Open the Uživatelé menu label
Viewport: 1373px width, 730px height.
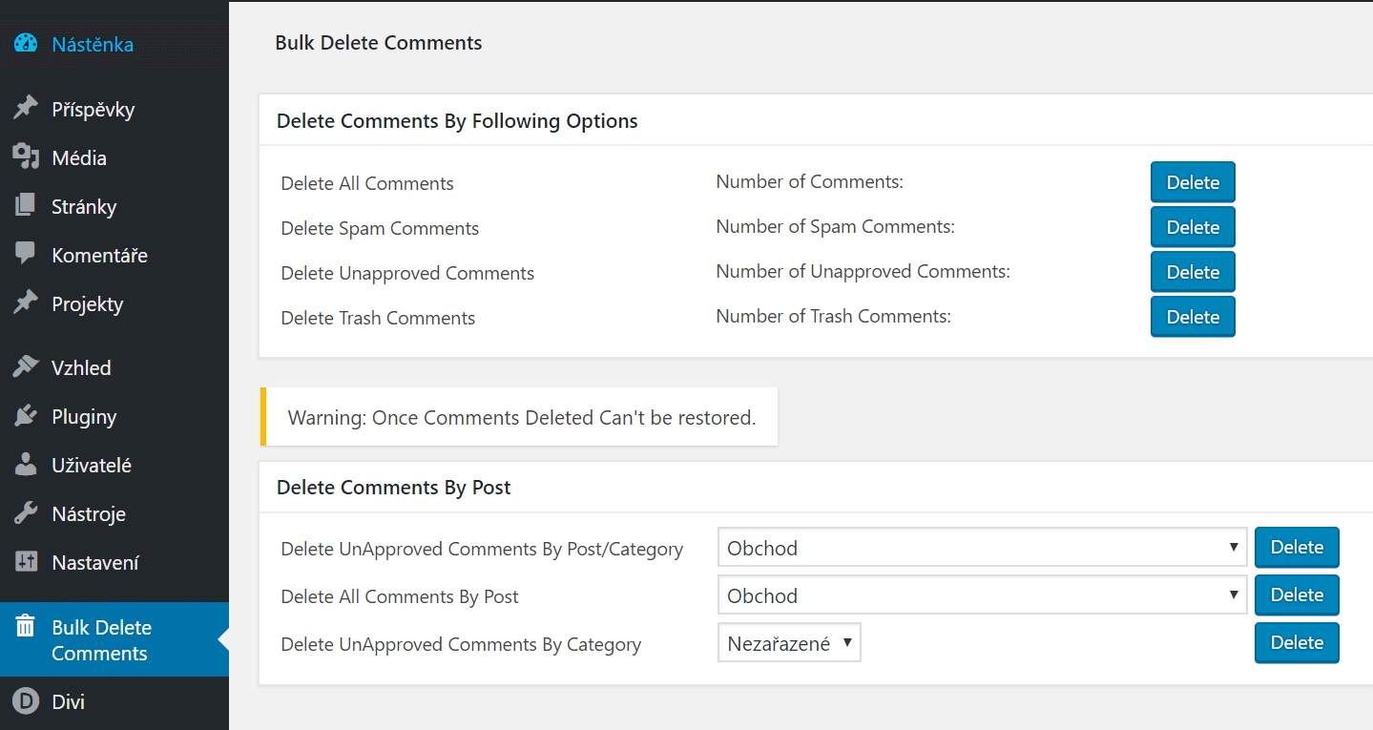click(92, 466)
